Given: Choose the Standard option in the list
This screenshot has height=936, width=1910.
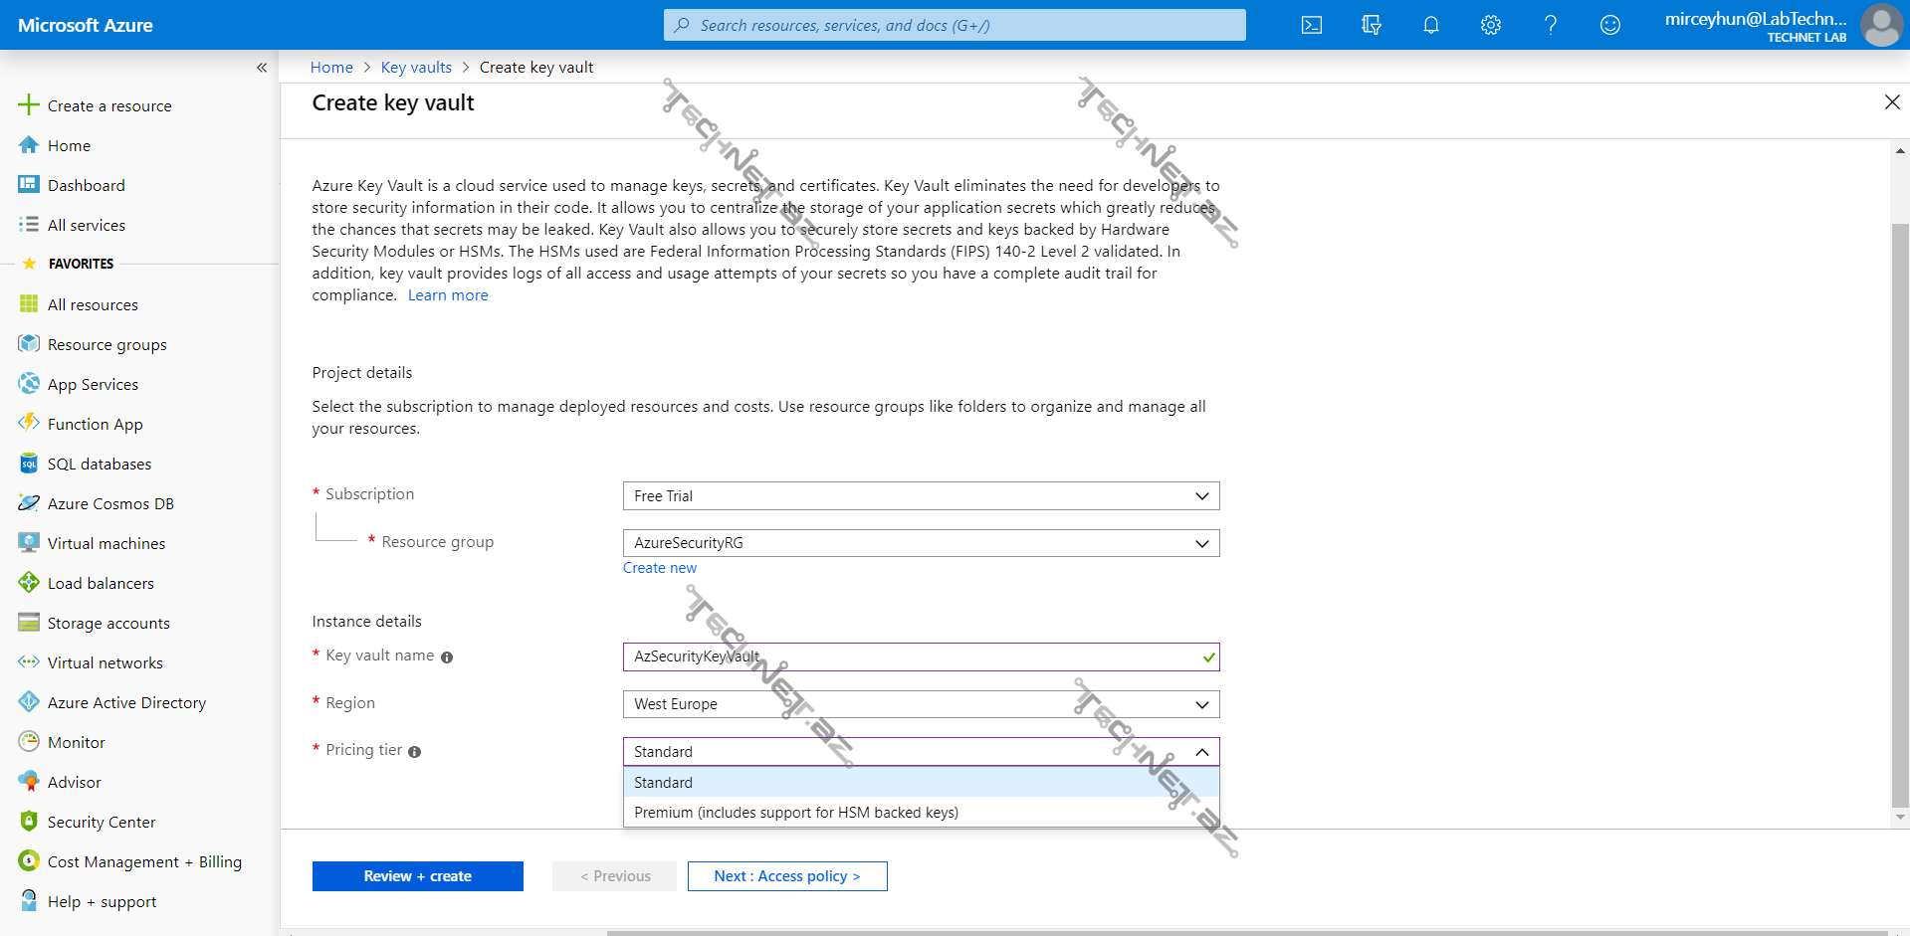Looking at the screenshot, I should 664,783.
